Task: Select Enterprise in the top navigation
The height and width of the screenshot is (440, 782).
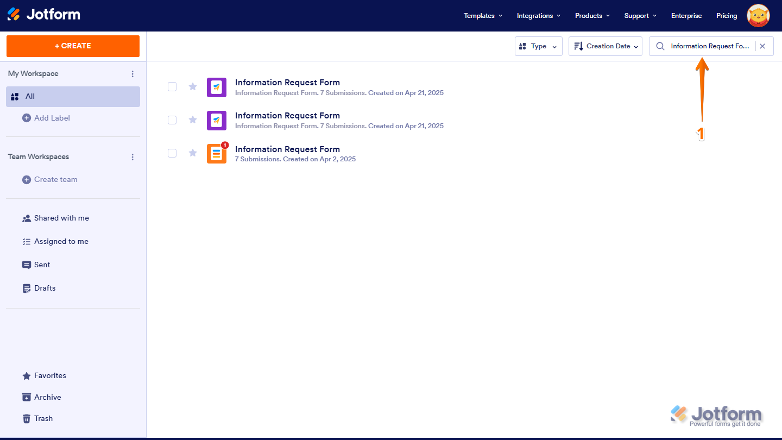Action: (686, 16)
